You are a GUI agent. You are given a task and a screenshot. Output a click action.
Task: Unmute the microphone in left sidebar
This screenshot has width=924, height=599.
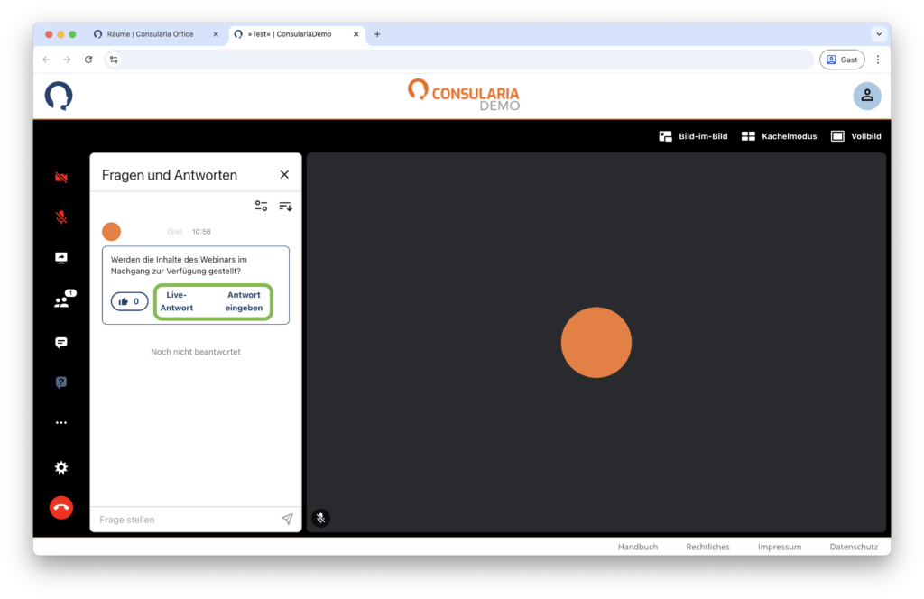pos(61,217)
